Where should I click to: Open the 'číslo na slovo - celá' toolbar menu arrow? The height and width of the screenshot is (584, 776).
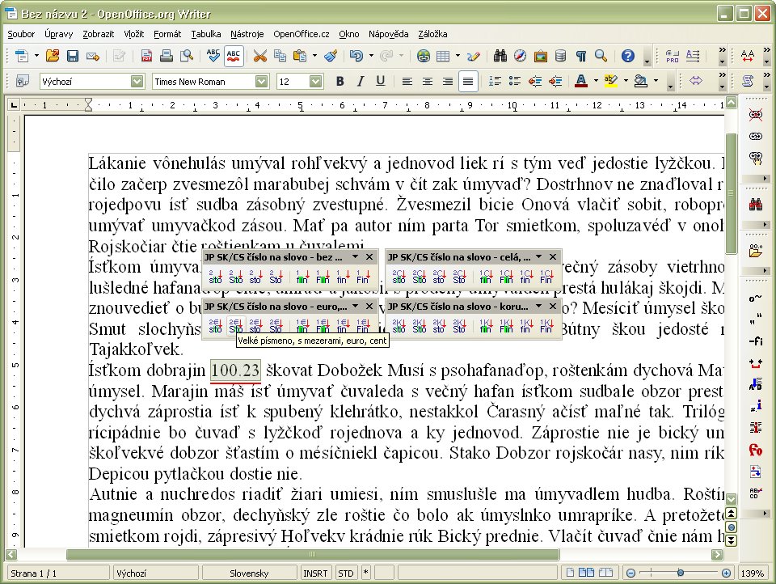tap(539, 257)
